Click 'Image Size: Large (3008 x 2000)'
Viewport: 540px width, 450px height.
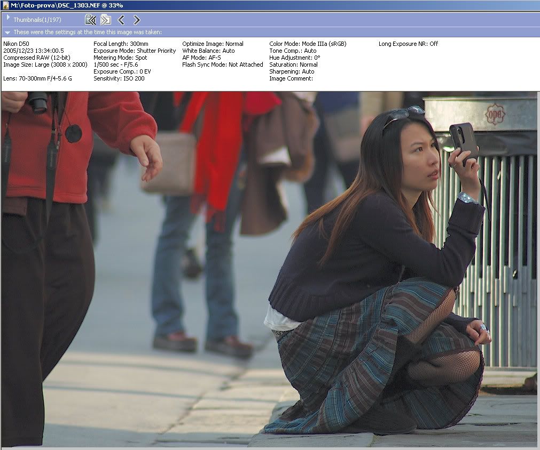[x=45, y=65]
